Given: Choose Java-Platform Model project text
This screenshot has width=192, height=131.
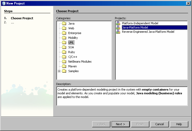Looking at the screenshot, I should coord(135,27).
